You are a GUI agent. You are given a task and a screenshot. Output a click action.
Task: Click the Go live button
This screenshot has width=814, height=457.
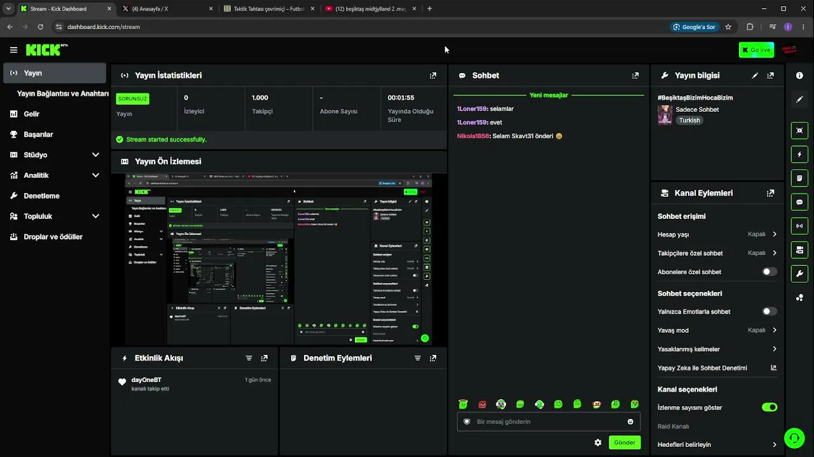[756, 50]
